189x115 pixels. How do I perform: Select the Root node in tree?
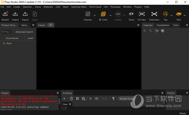9,43
